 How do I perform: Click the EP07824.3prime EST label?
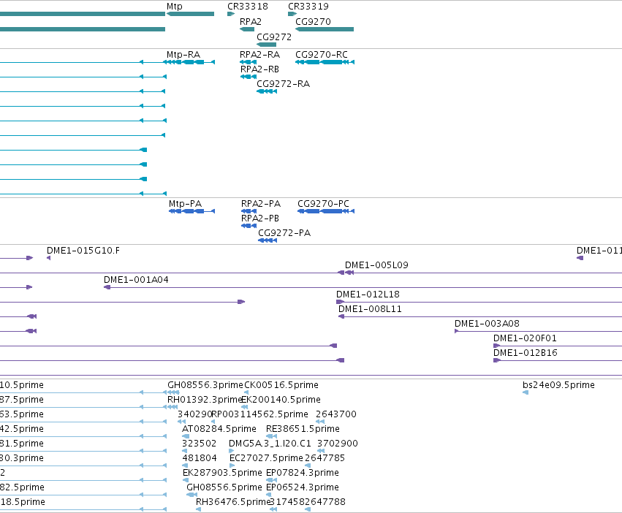pos(303,473)
